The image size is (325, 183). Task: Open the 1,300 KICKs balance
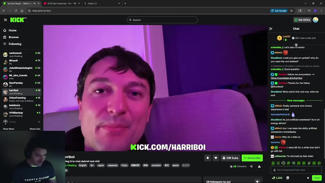coord(277,178)
